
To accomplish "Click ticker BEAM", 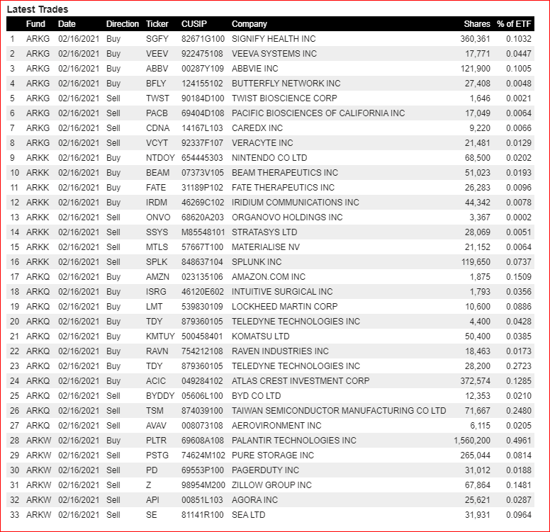I will (157, 173).
